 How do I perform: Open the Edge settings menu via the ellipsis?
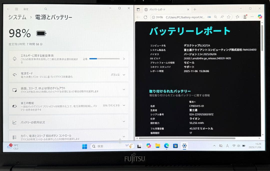click(x=252, y=17)
